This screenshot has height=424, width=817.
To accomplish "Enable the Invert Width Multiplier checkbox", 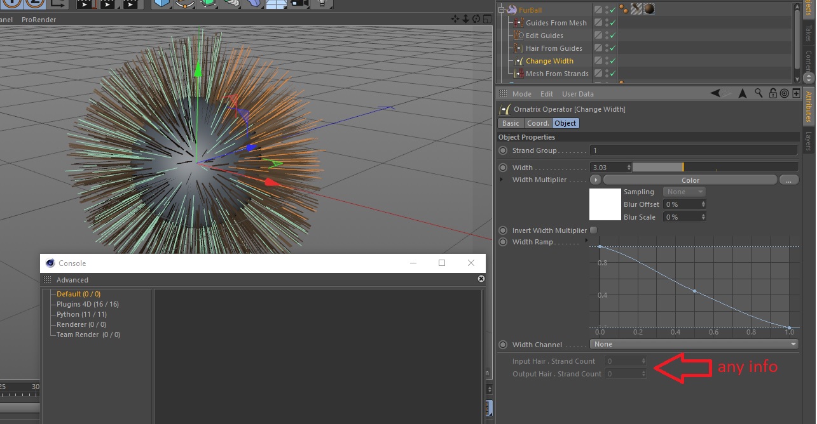I will click(593, 230).
